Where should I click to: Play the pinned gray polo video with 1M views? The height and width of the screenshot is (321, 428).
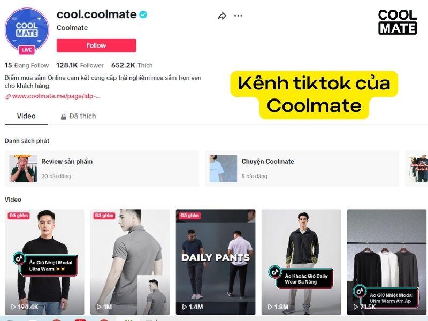coord(130,262)
